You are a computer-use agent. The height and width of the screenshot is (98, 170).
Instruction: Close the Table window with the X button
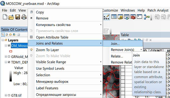(150, 40)
